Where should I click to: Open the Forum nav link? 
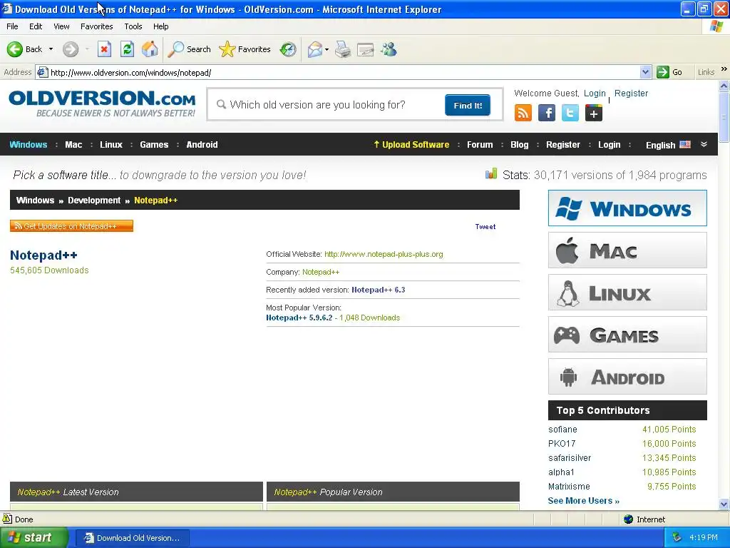[480, 144]
